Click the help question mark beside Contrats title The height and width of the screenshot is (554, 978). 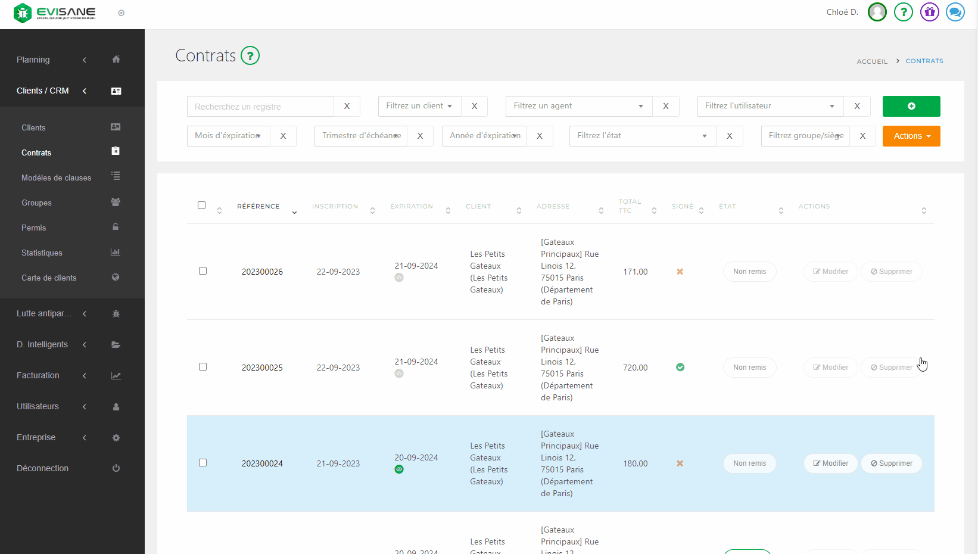click(250, 56)
